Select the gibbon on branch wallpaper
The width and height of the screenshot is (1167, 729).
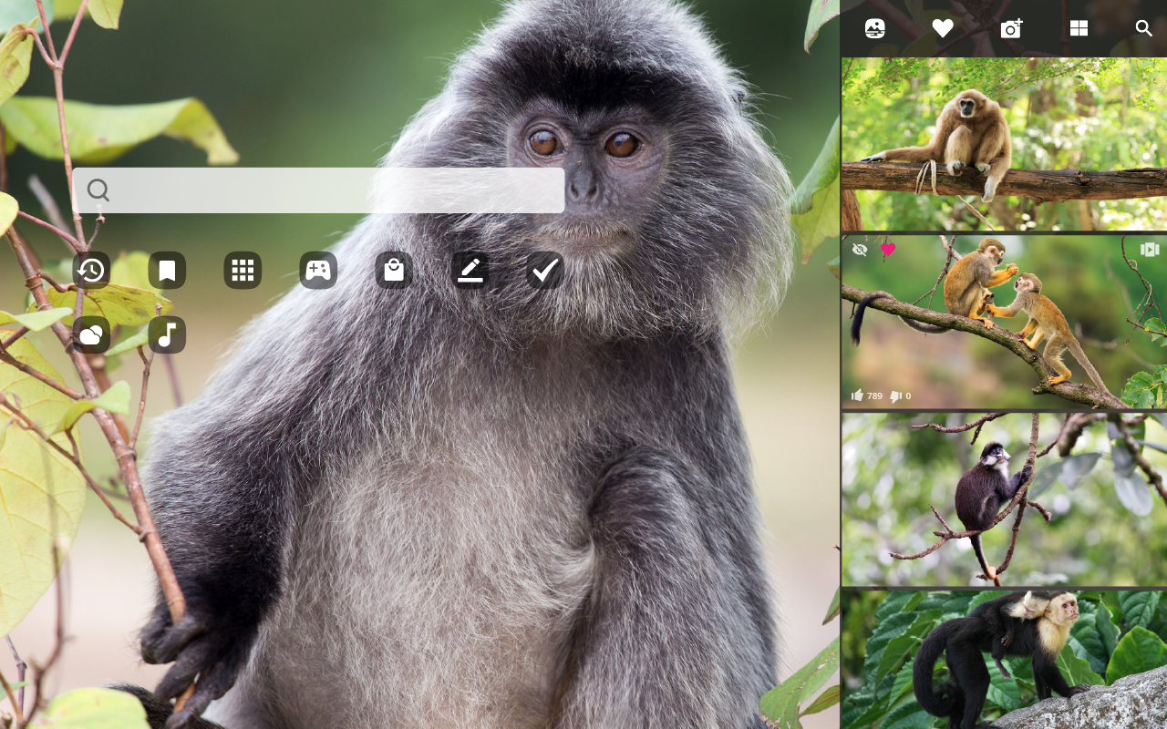1004,144
